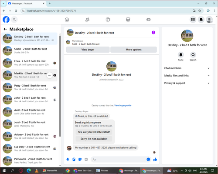Select message with phone number 501-437-3620
218x174 pixels.
pyautogui.click(x=106, y=148)
